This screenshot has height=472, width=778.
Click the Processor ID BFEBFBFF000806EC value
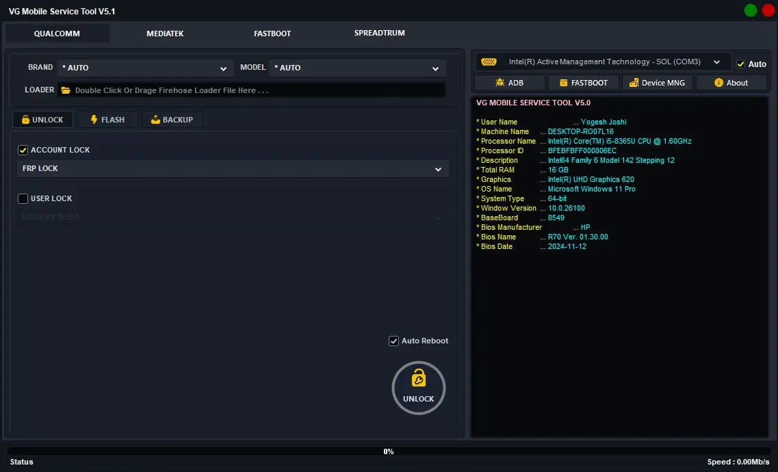tap(582, 150)
